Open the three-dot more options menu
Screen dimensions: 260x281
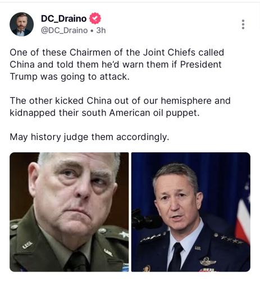pos(243,24)
